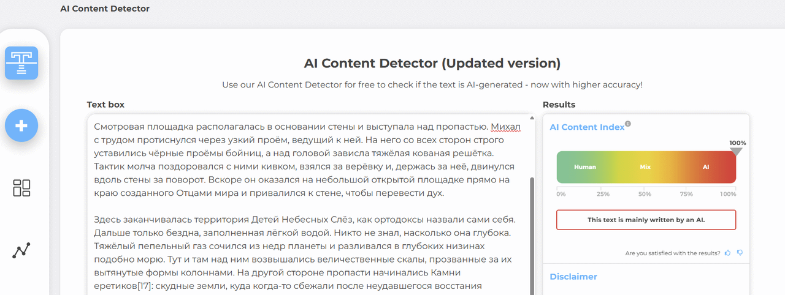785x295 pixels.
Task: Click the 25% tick label under the gauge
Action: pyautogui.click(x=603, y=194)
